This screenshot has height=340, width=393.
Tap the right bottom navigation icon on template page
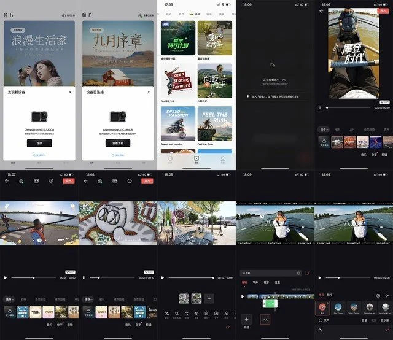coord(222,160)
